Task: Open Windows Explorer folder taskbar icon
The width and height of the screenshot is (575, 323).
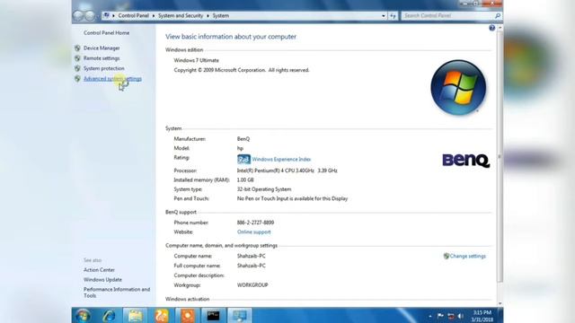Action: [135, 315]
